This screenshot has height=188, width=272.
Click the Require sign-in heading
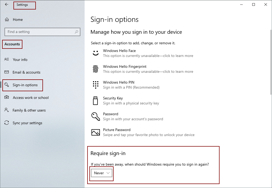point(108,153)
